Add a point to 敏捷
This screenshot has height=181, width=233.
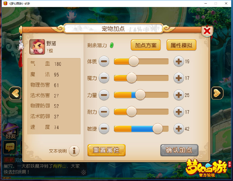pyautogui.click(x=179, y=129)
